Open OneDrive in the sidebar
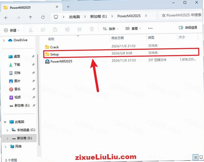Image resolution: width=204 pixels, height=162 pixels. point(18,40)
